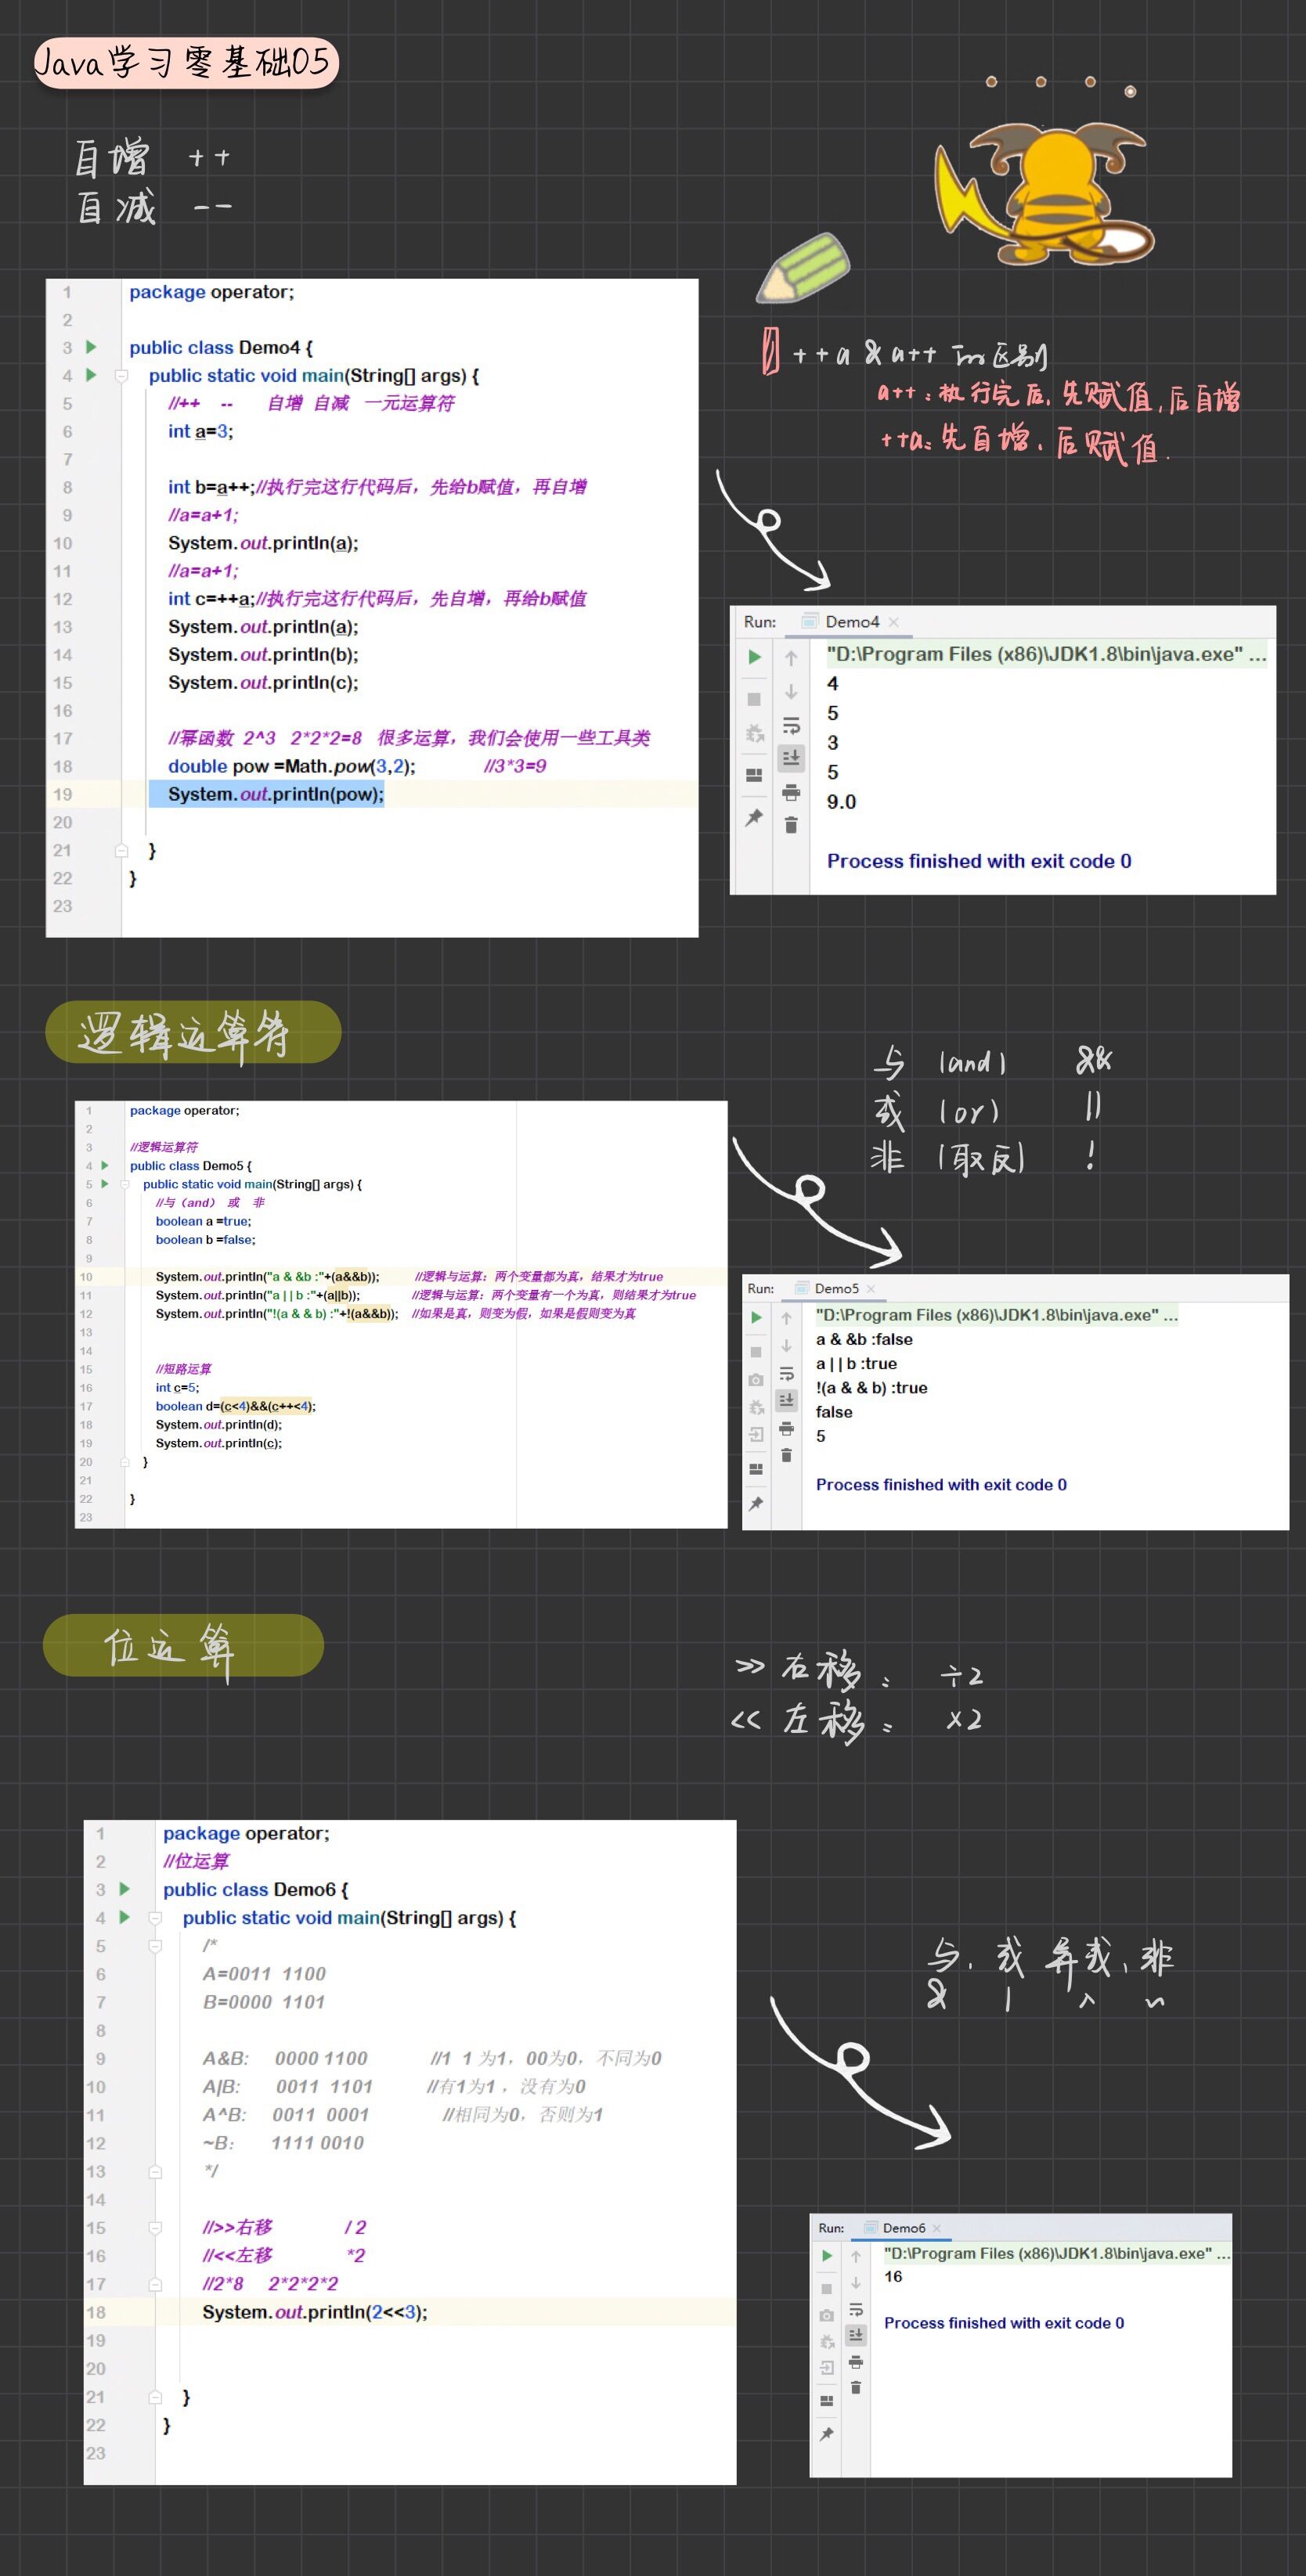The height and width of the screenshot is (2576, 1306).
Task: Fold marker at Demo6 line 21
Action: pos(155,2397)
